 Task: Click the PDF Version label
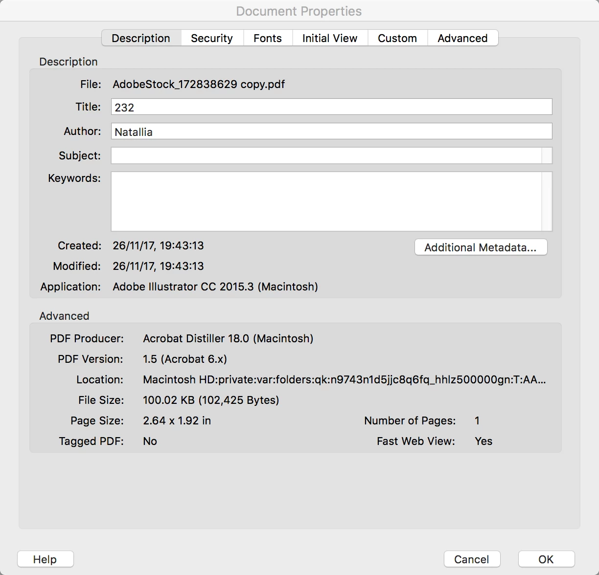click(x=91, y=359)
